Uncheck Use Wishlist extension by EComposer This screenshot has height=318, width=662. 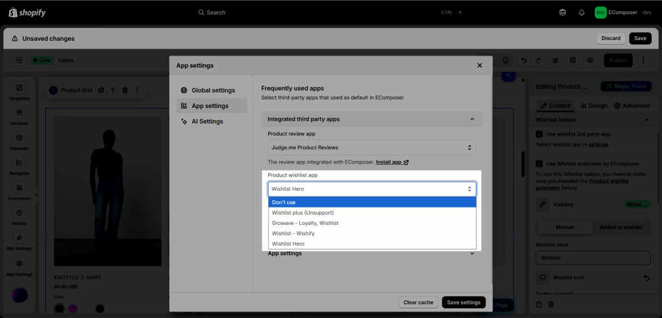(x=539, y=164)
